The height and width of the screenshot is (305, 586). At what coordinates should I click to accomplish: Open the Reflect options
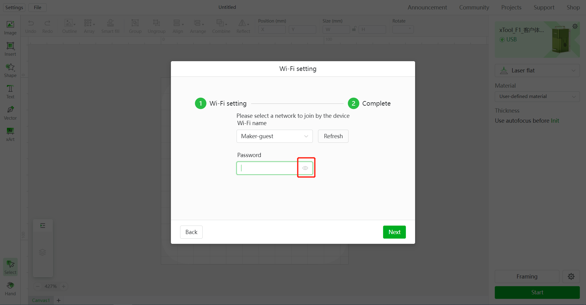tap(243, 26)
